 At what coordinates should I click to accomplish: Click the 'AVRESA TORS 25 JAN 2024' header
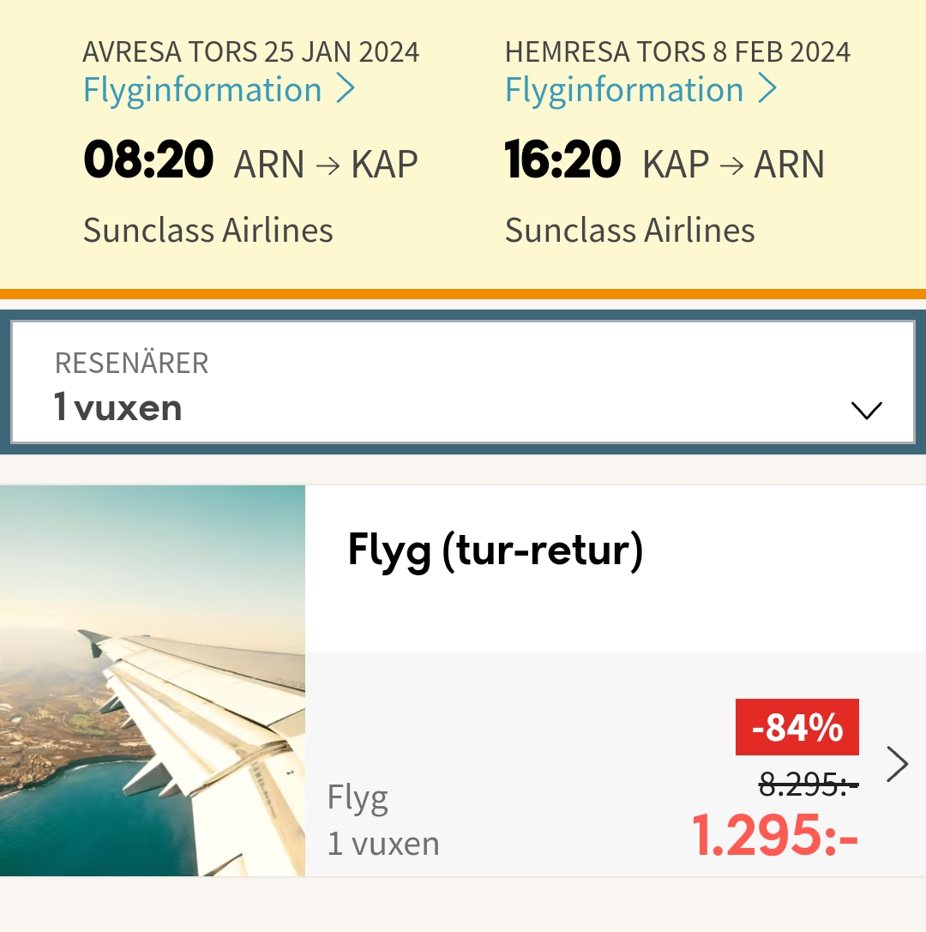[x=251, y=51]
